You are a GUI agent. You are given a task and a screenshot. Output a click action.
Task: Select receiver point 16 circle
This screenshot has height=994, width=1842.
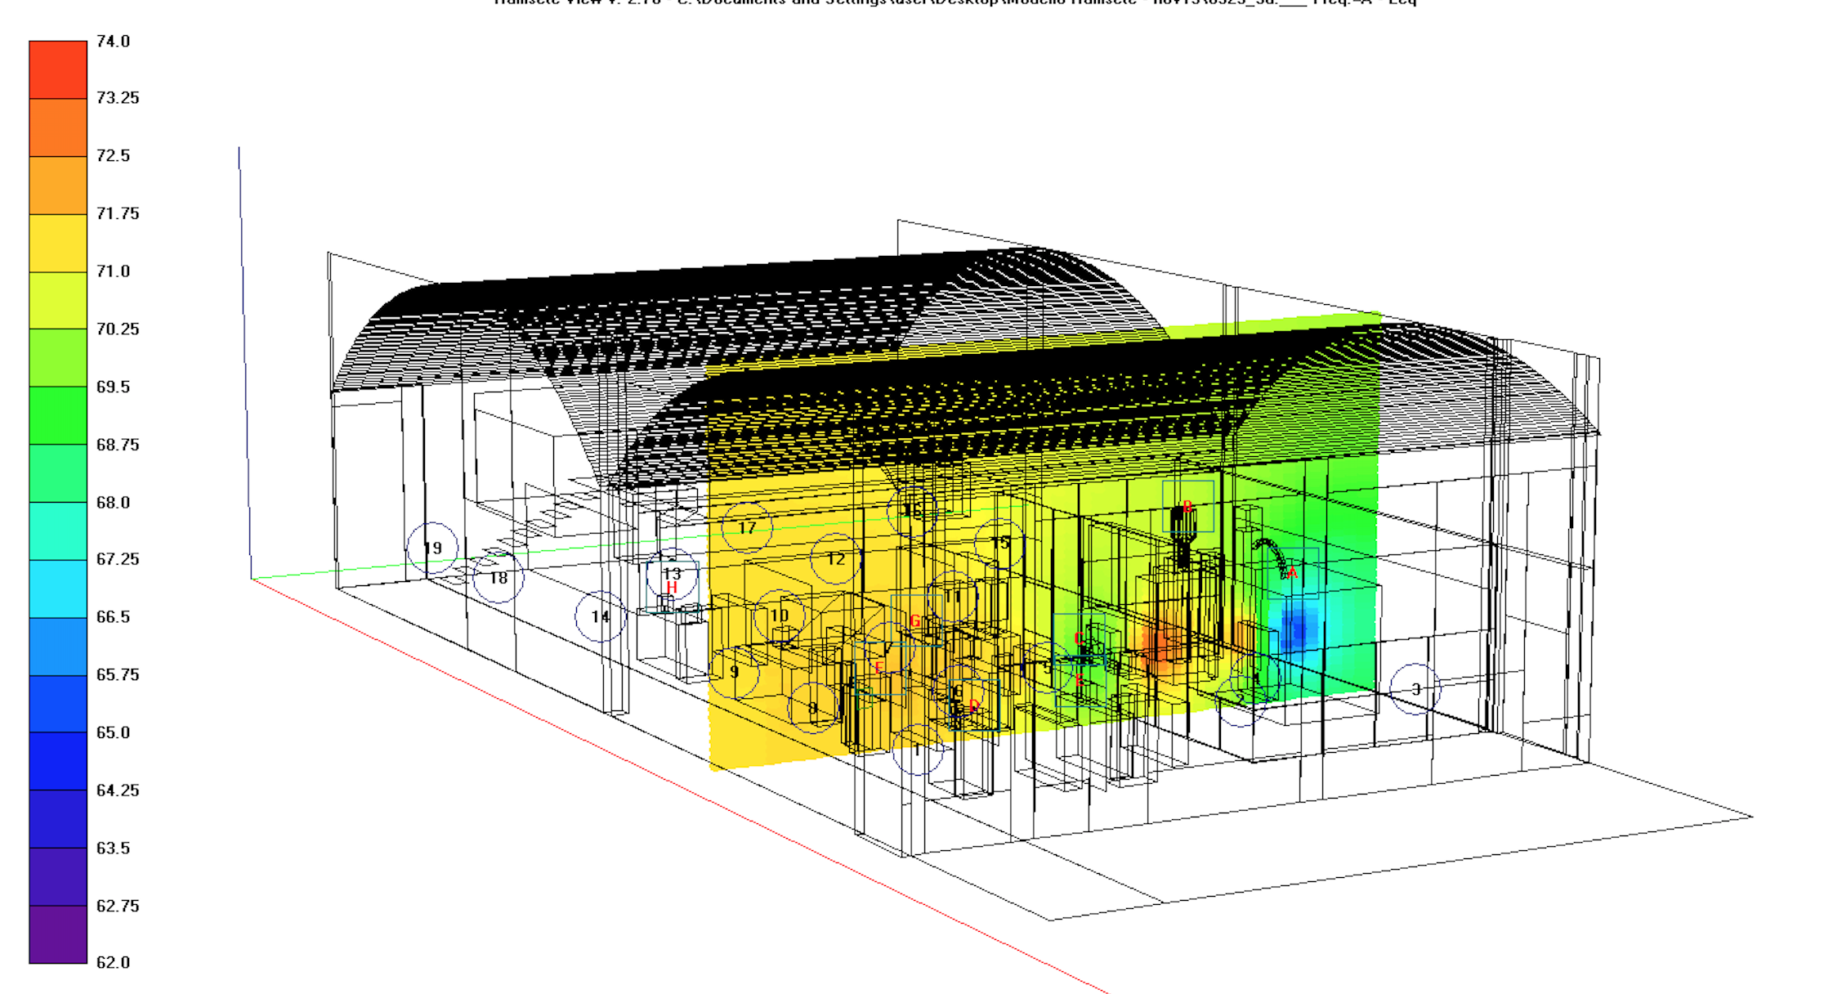click(x=913, y=511)
